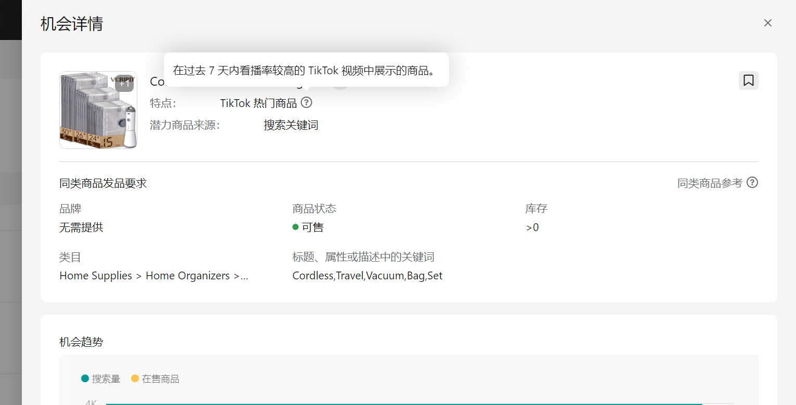Click the truncated category path Home Supplies
796x405 pixels.
[154, 276]
